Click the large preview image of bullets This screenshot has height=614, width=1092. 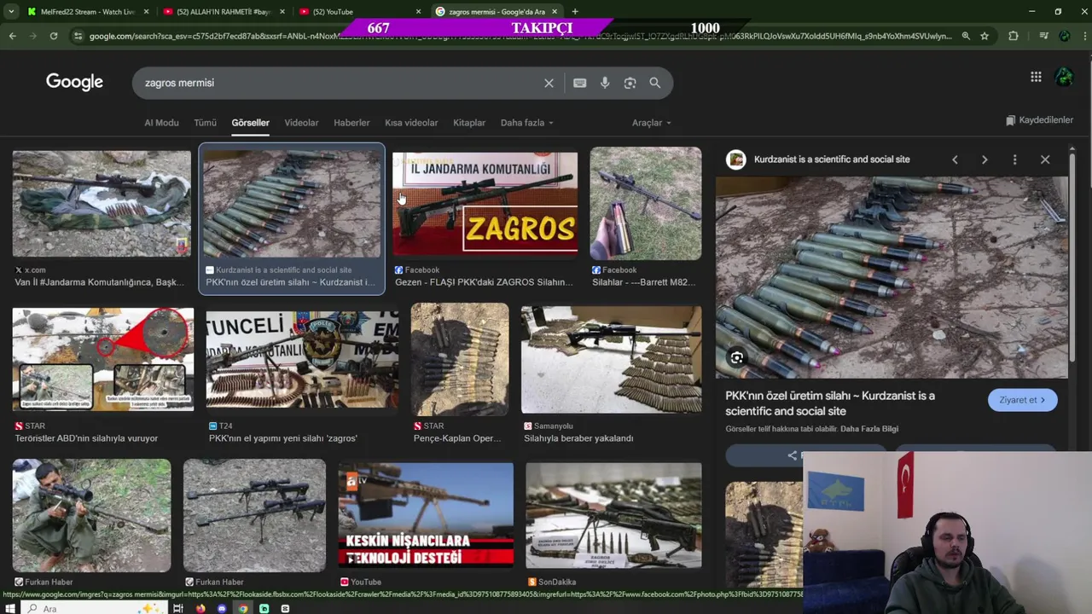(x=892, y=277)
